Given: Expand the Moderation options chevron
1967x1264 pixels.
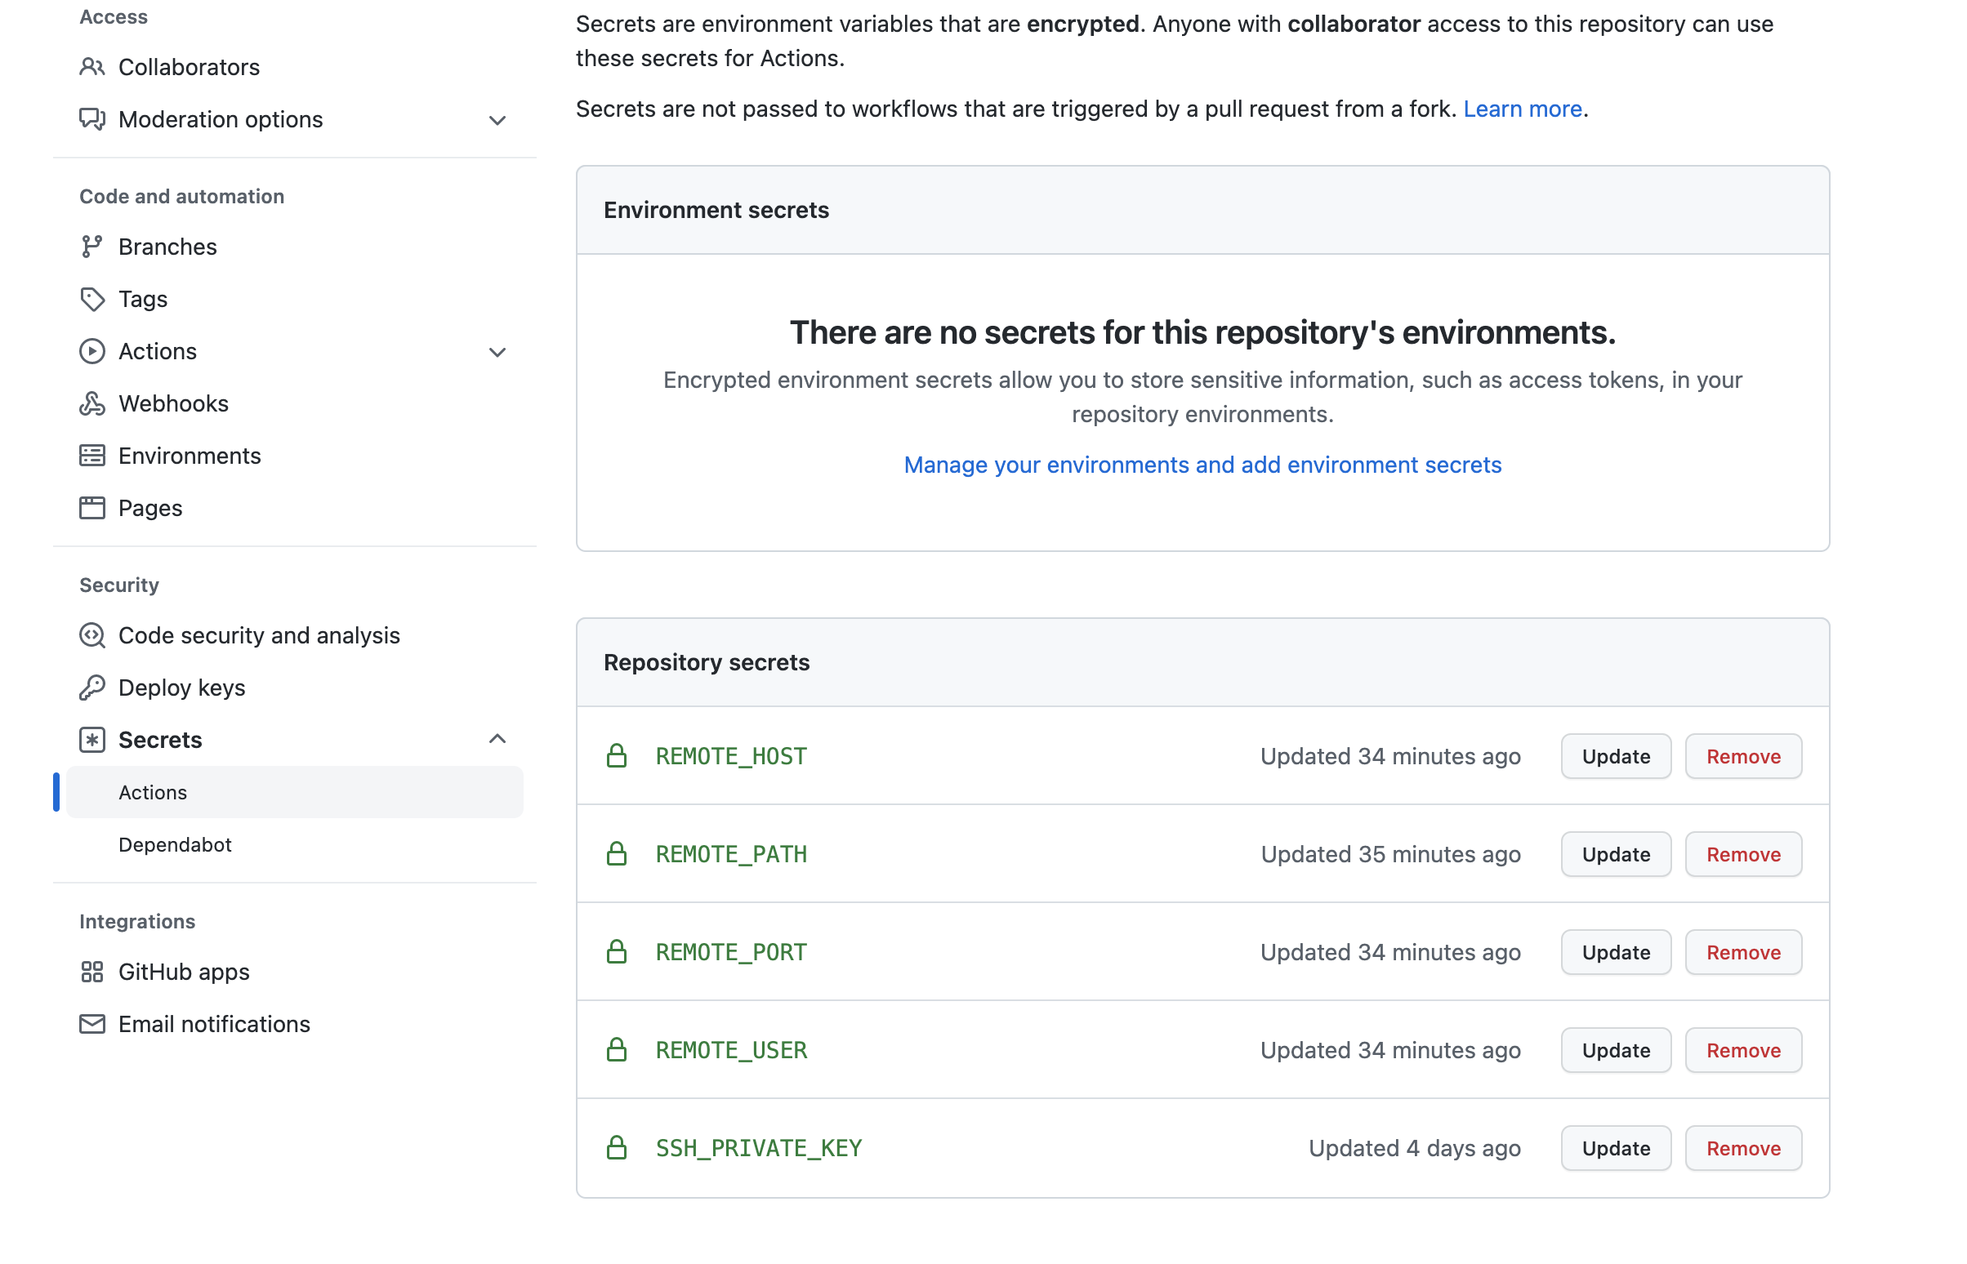Looking at the screenshot, I should pos(497,121).
